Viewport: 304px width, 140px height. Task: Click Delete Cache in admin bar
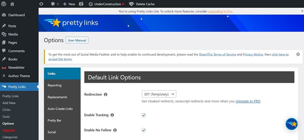[x=142, y=4]
